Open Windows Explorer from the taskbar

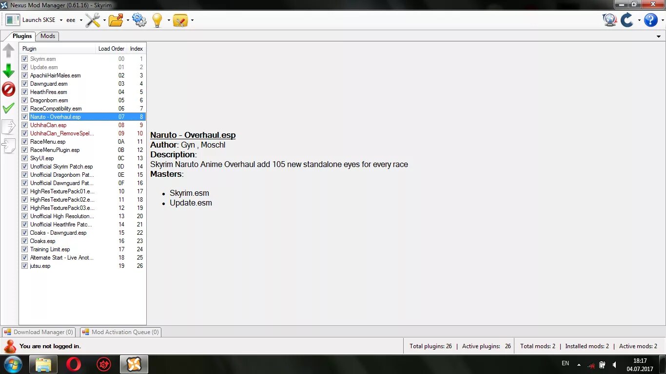[43, 364]
